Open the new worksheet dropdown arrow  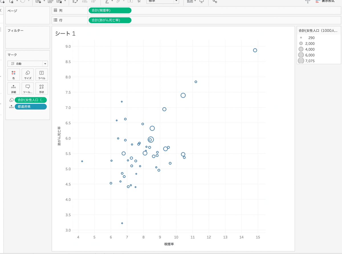click(x=44, y=1)
